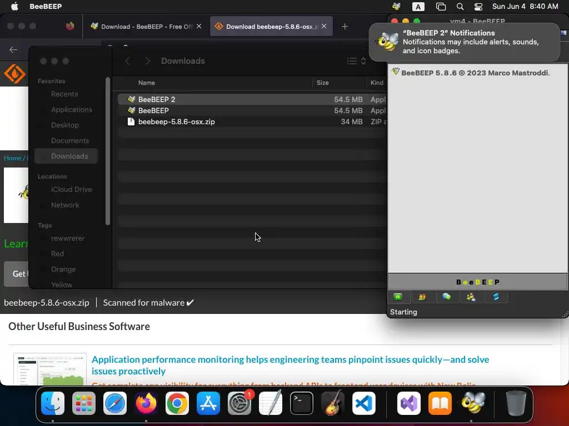Select the BeeBEEP 2 file row

[252, 99]
